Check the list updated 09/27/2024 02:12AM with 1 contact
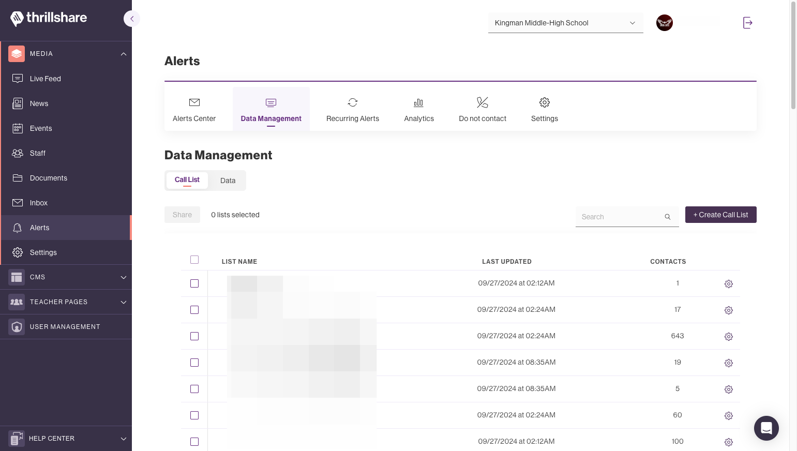 [x=194, y=283]
